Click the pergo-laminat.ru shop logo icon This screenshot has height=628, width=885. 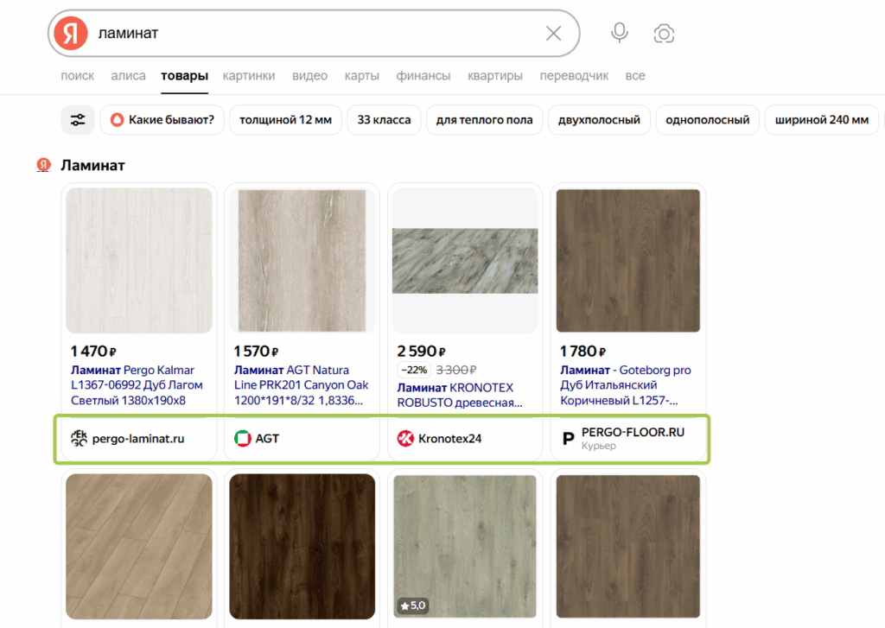click(79, 439)
